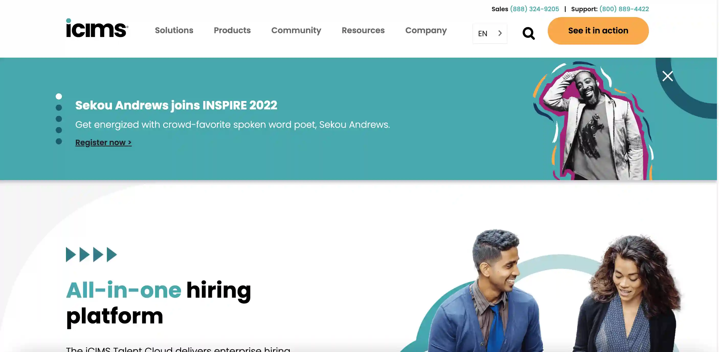This screenshot has height=352, width=719.
Task: Select the first white slide dot
Action: pos(59,96)
